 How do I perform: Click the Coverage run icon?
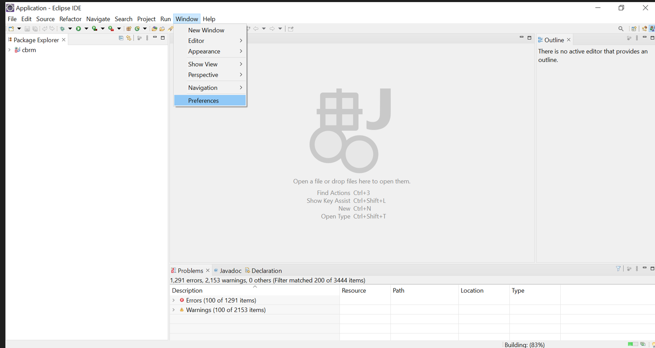click(x=95, y=29)
